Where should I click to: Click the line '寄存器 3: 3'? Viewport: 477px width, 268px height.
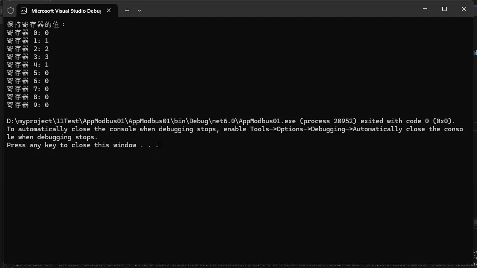[28, 57]
